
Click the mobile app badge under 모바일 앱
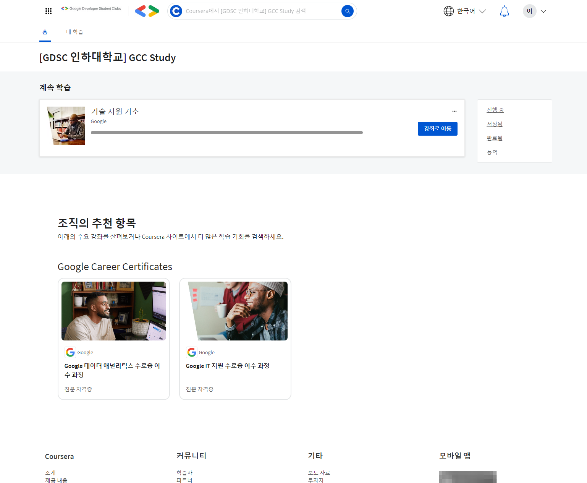(468, 477)
